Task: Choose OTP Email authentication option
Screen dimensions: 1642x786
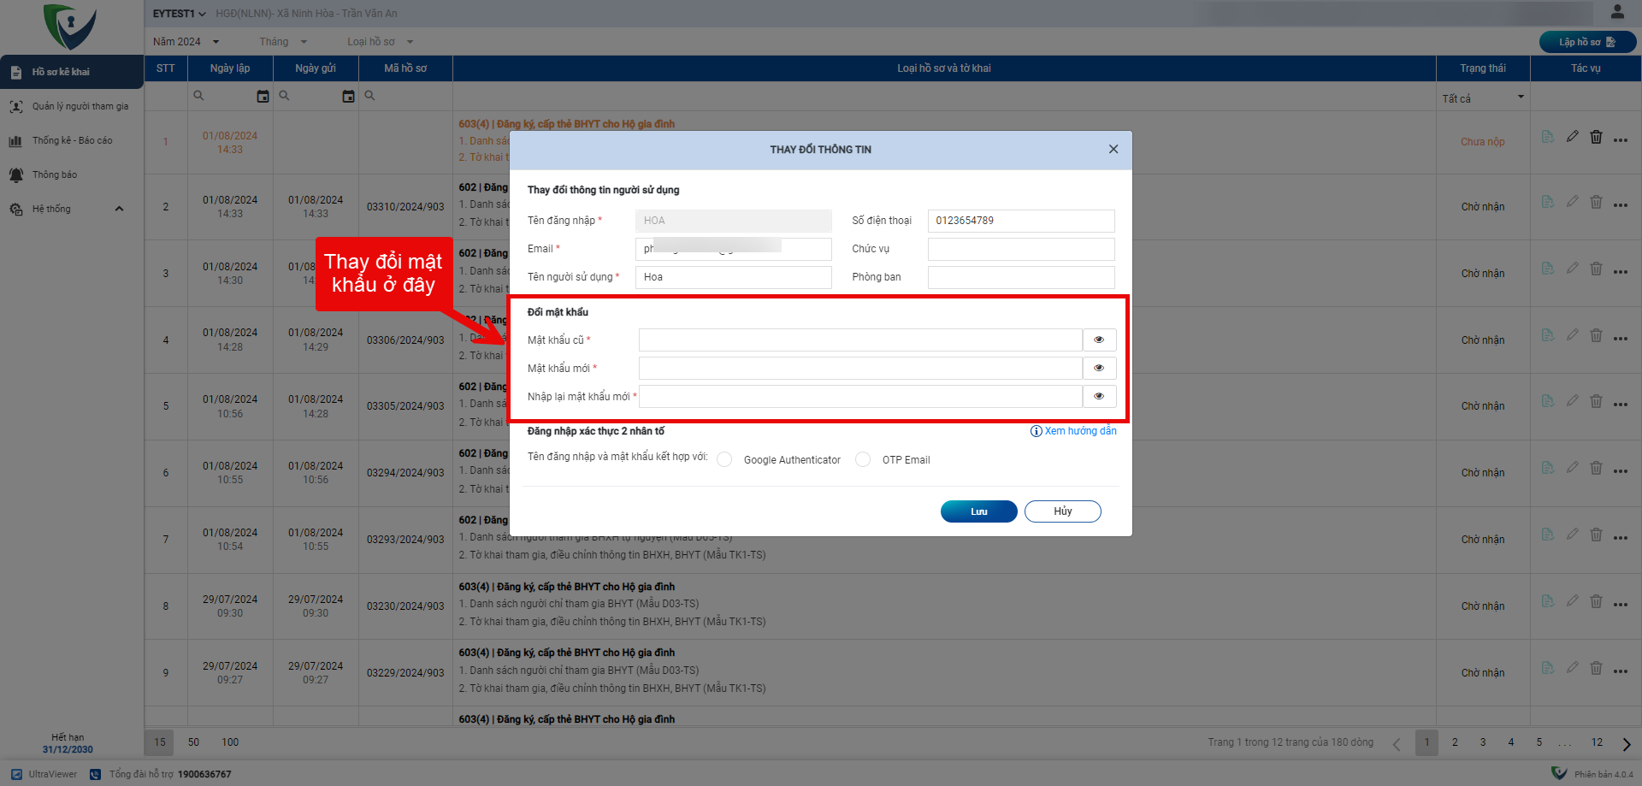Action: [x=863, y=460]
